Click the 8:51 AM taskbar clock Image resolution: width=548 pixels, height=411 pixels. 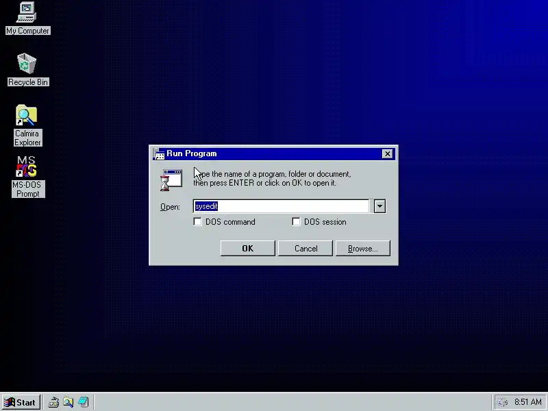(x=527, y=402)
